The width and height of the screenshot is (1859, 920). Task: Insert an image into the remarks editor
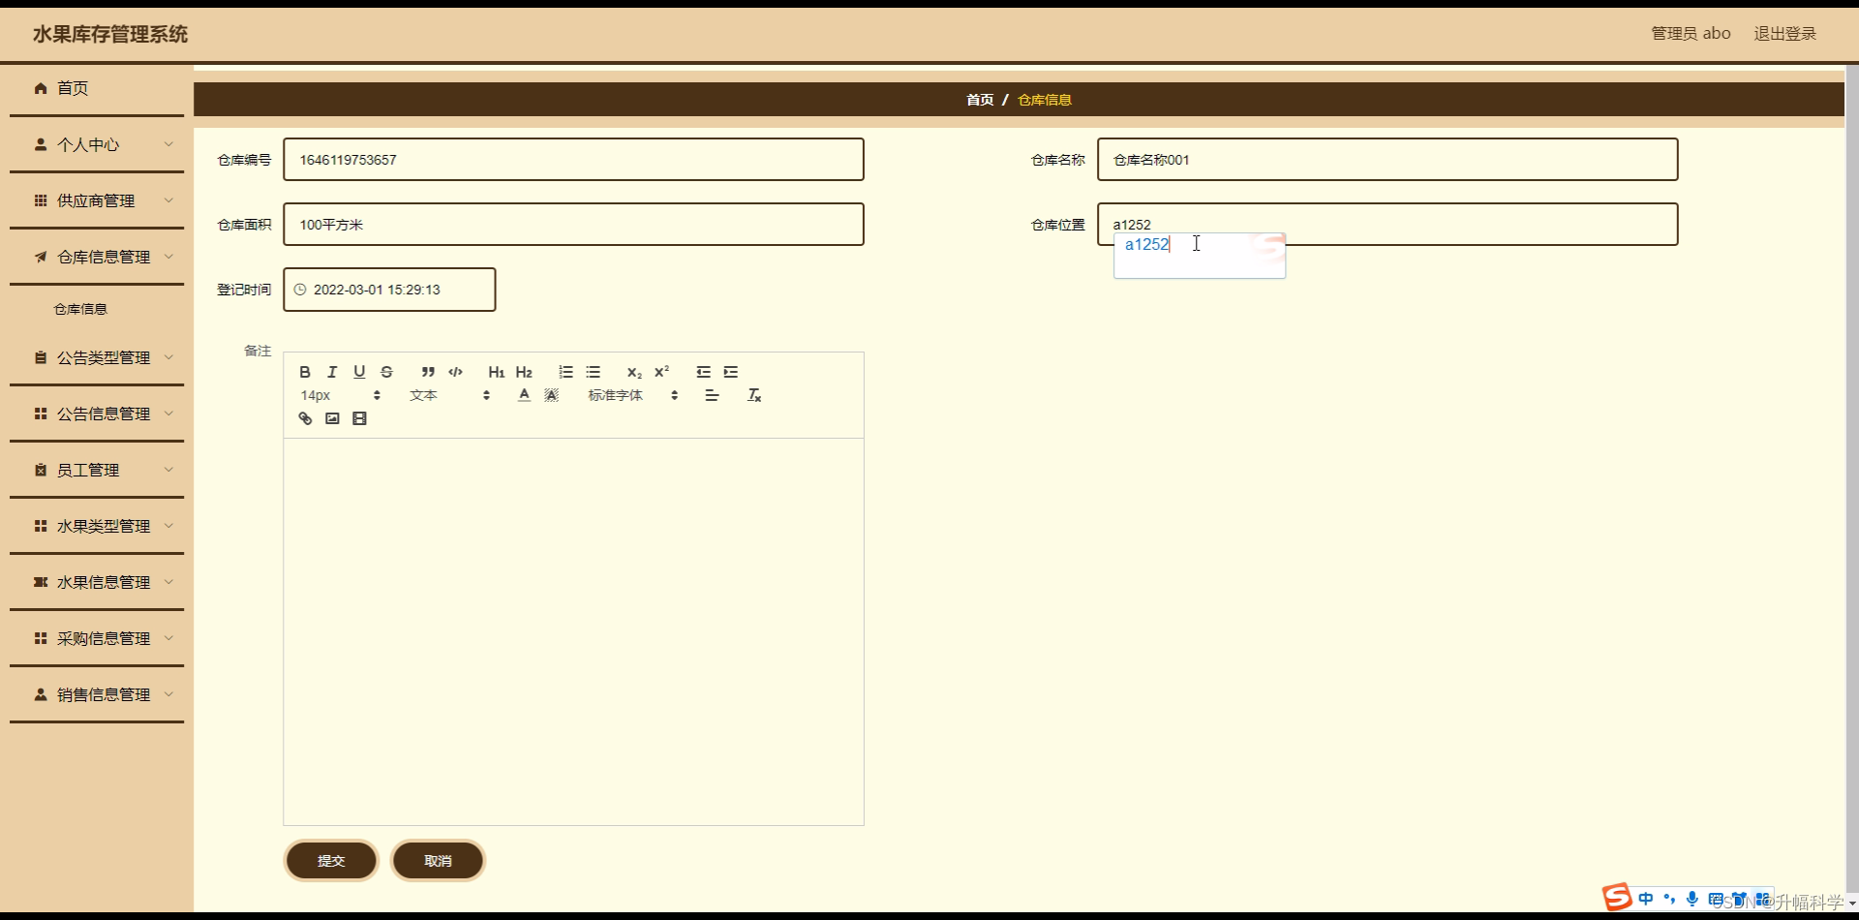(x=332, y=418)
